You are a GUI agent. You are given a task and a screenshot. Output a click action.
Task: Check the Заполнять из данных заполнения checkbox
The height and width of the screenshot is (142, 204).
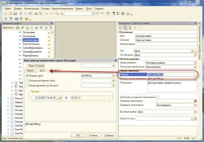coord(158,97)
